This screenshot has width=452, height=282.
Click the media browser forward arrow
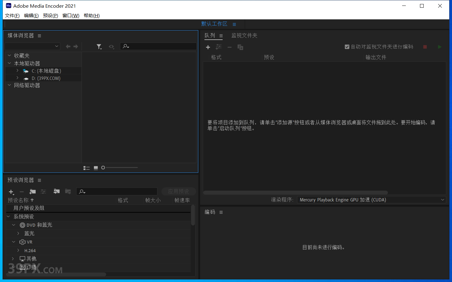pyautogui.click(x=76, y=46)
